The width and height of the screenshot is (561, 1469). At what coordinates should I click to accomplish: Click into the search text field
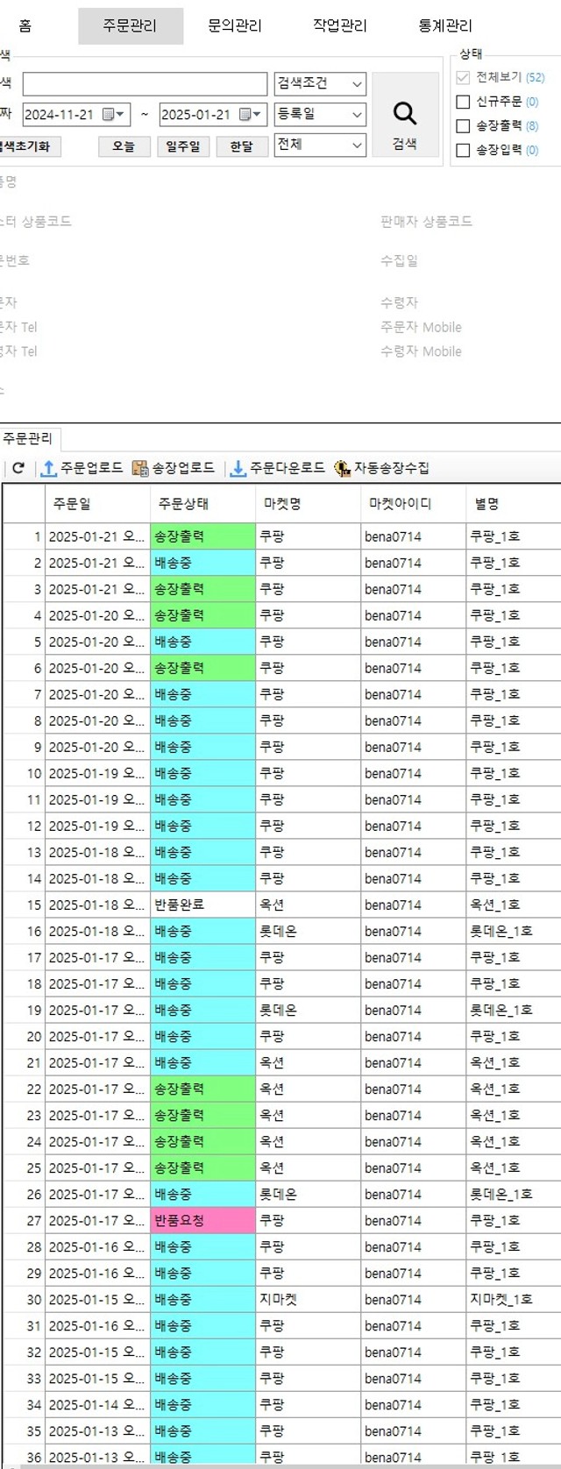[x=145, y=84]
